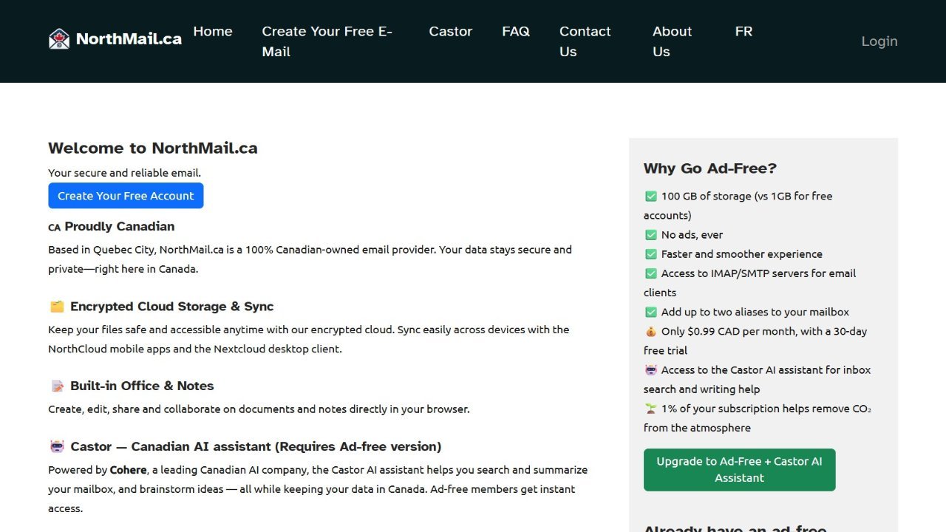Click the checkmark beside Faster and smoother experience
946x532 pixels.
point(651,253)
